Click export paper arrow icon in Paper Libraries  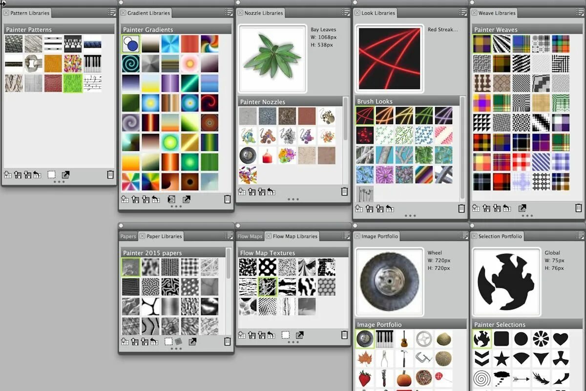192,341
